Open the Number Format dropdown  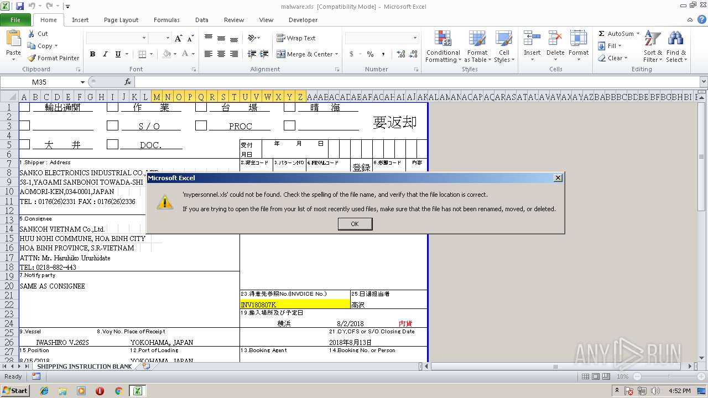click(x=415, y=38)
